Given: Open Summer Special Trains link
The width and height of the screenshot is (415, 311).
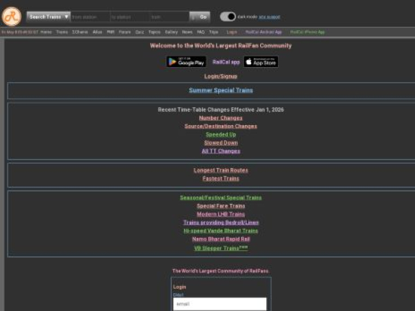Looking at the screenshot, I should click(x=221, y=90).
